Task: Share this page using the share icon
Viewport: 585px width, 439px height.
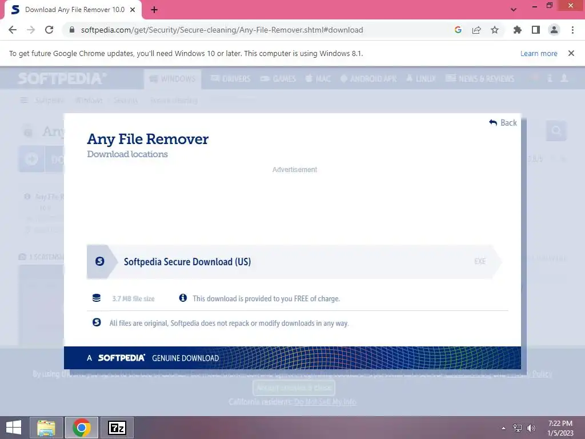Action: (x=476, y=30)
